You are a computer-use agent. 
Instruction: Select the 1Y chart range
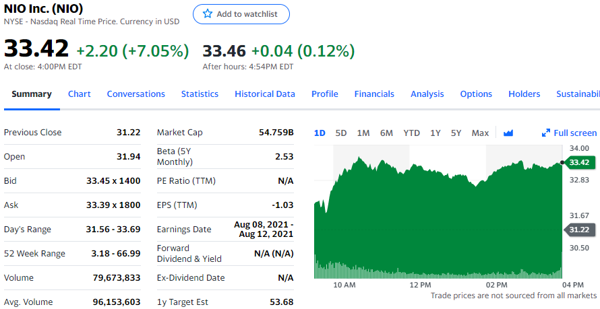point(435,133)
